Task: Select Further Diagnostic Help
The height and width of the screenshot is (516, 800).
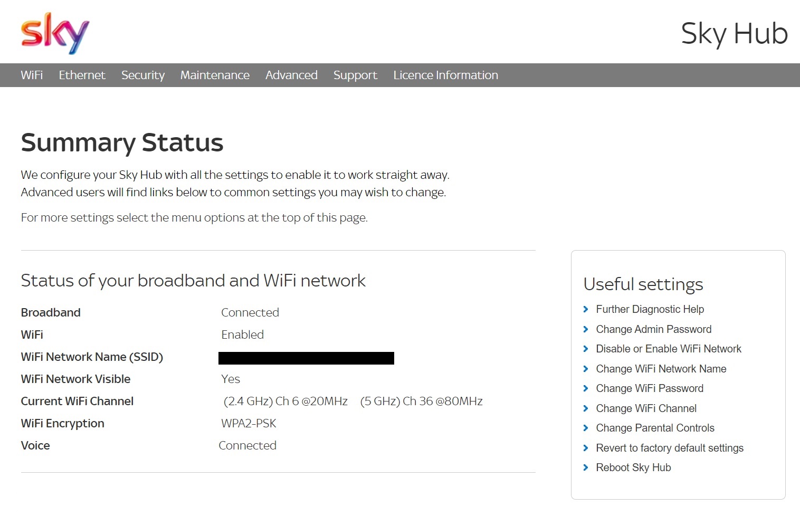Action: (x=650, y=309)
